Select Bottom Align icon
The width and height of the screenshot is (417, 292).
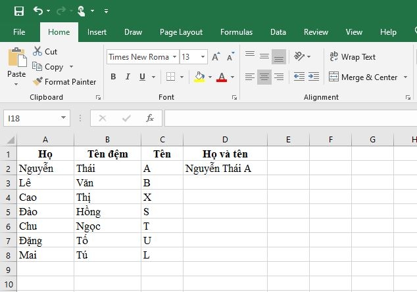coord(279,56)
